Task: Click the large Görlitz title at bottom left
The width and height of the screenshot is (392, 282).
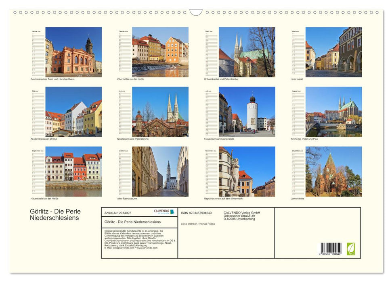Action: (55, 214)
